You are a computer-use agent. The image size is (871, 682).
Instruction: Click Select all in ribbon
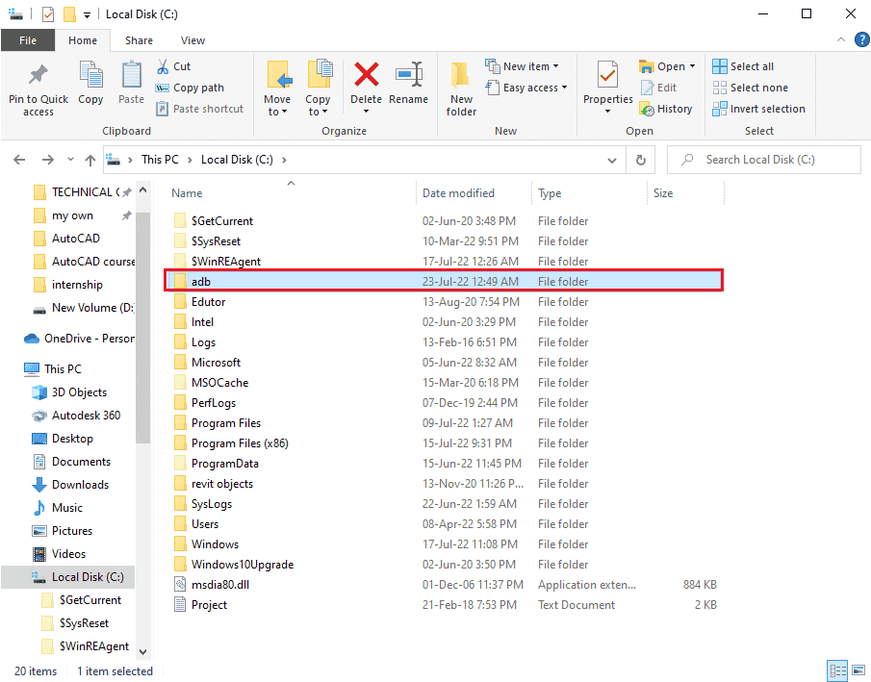(743, 66)
